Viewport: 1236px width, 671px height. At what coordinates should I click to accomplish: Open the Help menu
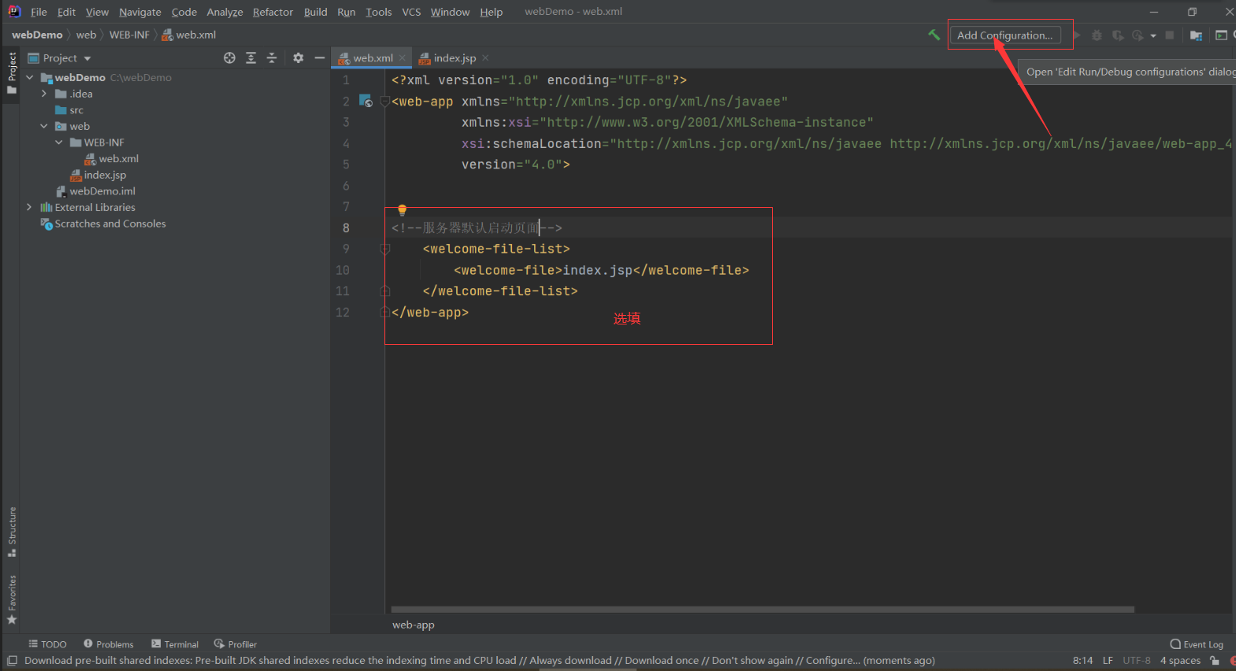pos(491,12)
